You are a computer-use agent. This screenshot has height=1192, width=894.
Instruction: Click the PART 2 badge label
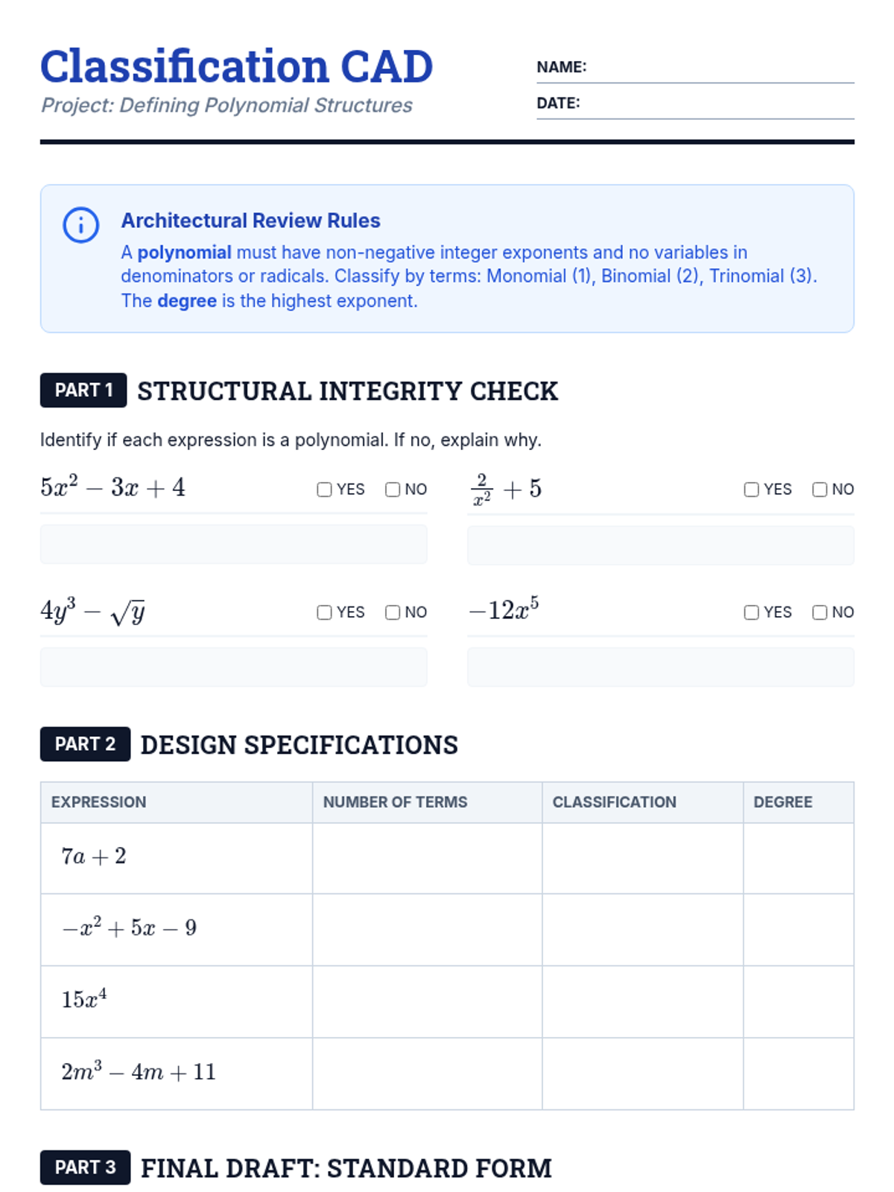pyautogui.click(x=85, y=744)
